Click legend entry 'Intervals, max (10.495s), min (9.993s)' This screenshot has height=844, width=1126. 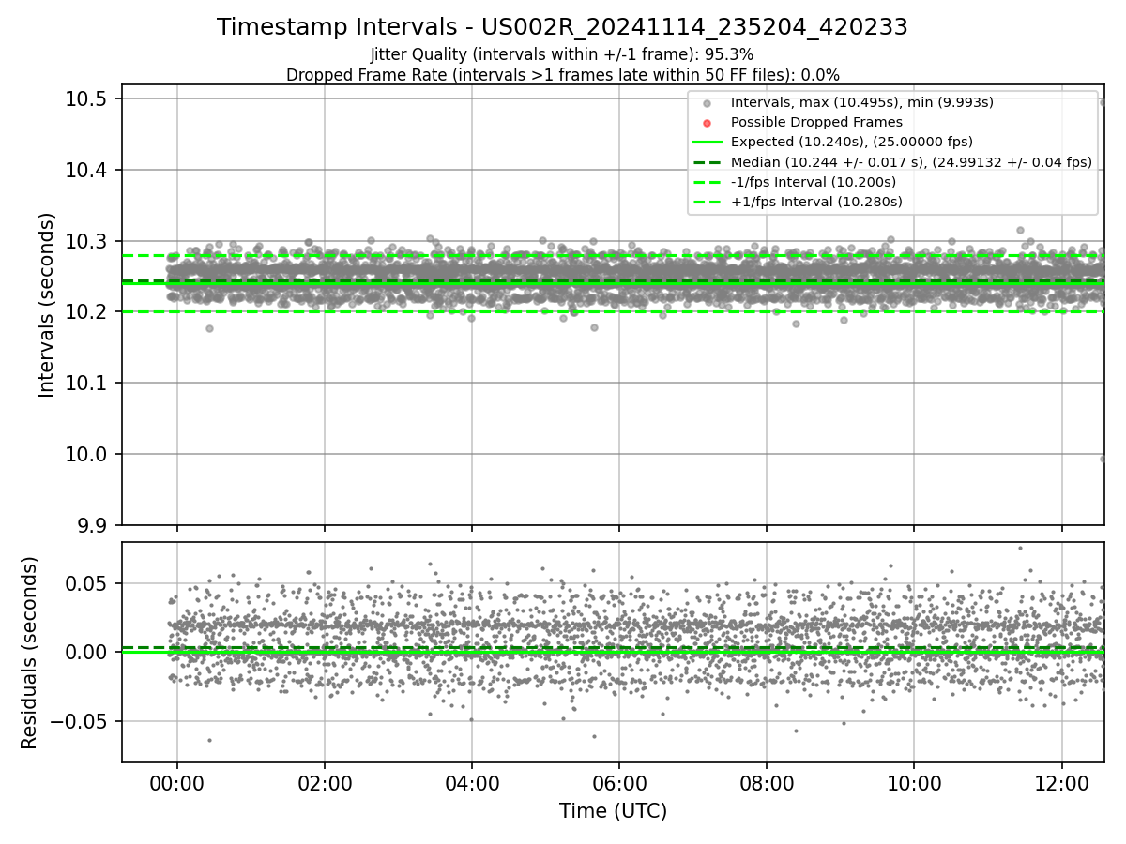click(x=861, y=102)
